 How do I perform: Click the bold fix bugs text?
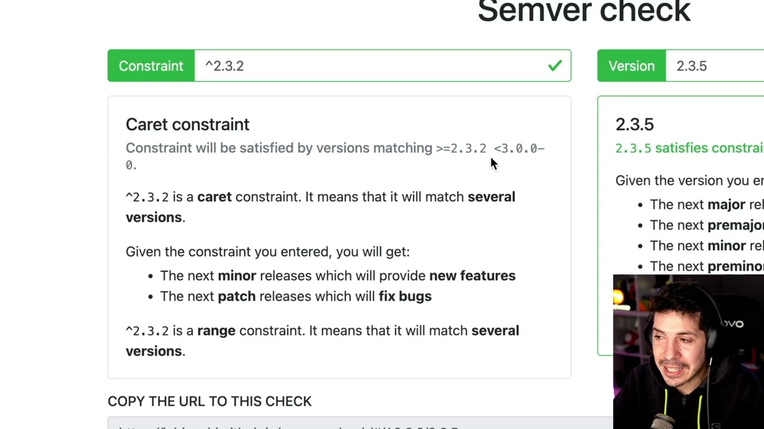click(405, 296)
